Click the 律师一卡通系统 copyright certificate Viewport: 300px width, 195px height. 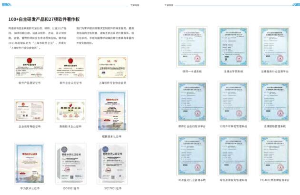coord(192,46)
